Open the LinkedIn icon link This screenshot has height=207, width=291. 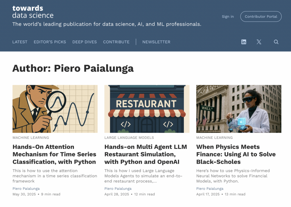tap(244, 42)
